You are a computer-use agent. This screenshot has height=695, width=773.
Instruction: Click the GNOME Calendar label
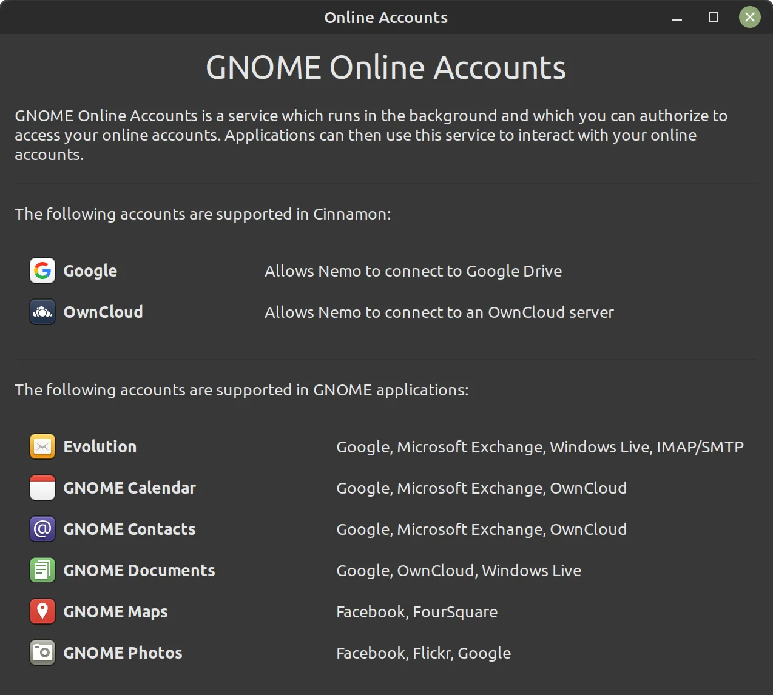[129, 488]
